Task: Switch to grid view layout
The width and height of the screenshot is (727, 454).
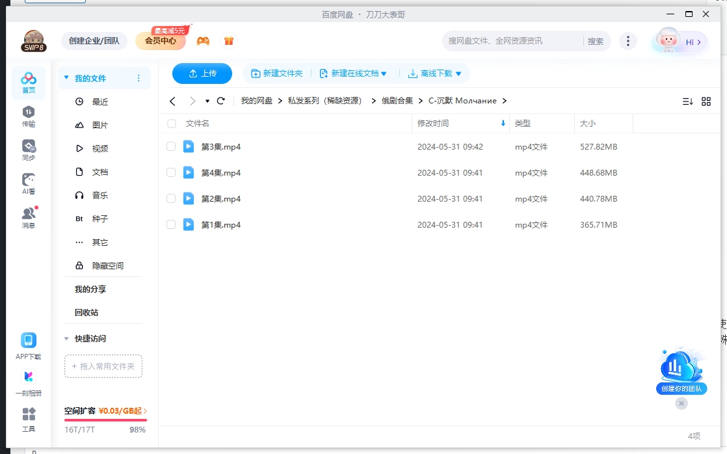Action: [706, 101]
